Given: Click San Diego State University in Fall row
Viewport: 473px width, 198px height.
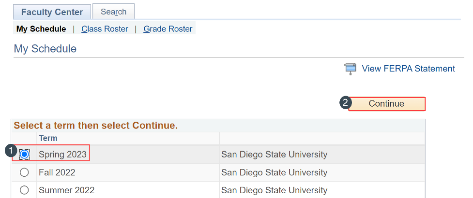Looking at the screenshot, I should point(274,172).
